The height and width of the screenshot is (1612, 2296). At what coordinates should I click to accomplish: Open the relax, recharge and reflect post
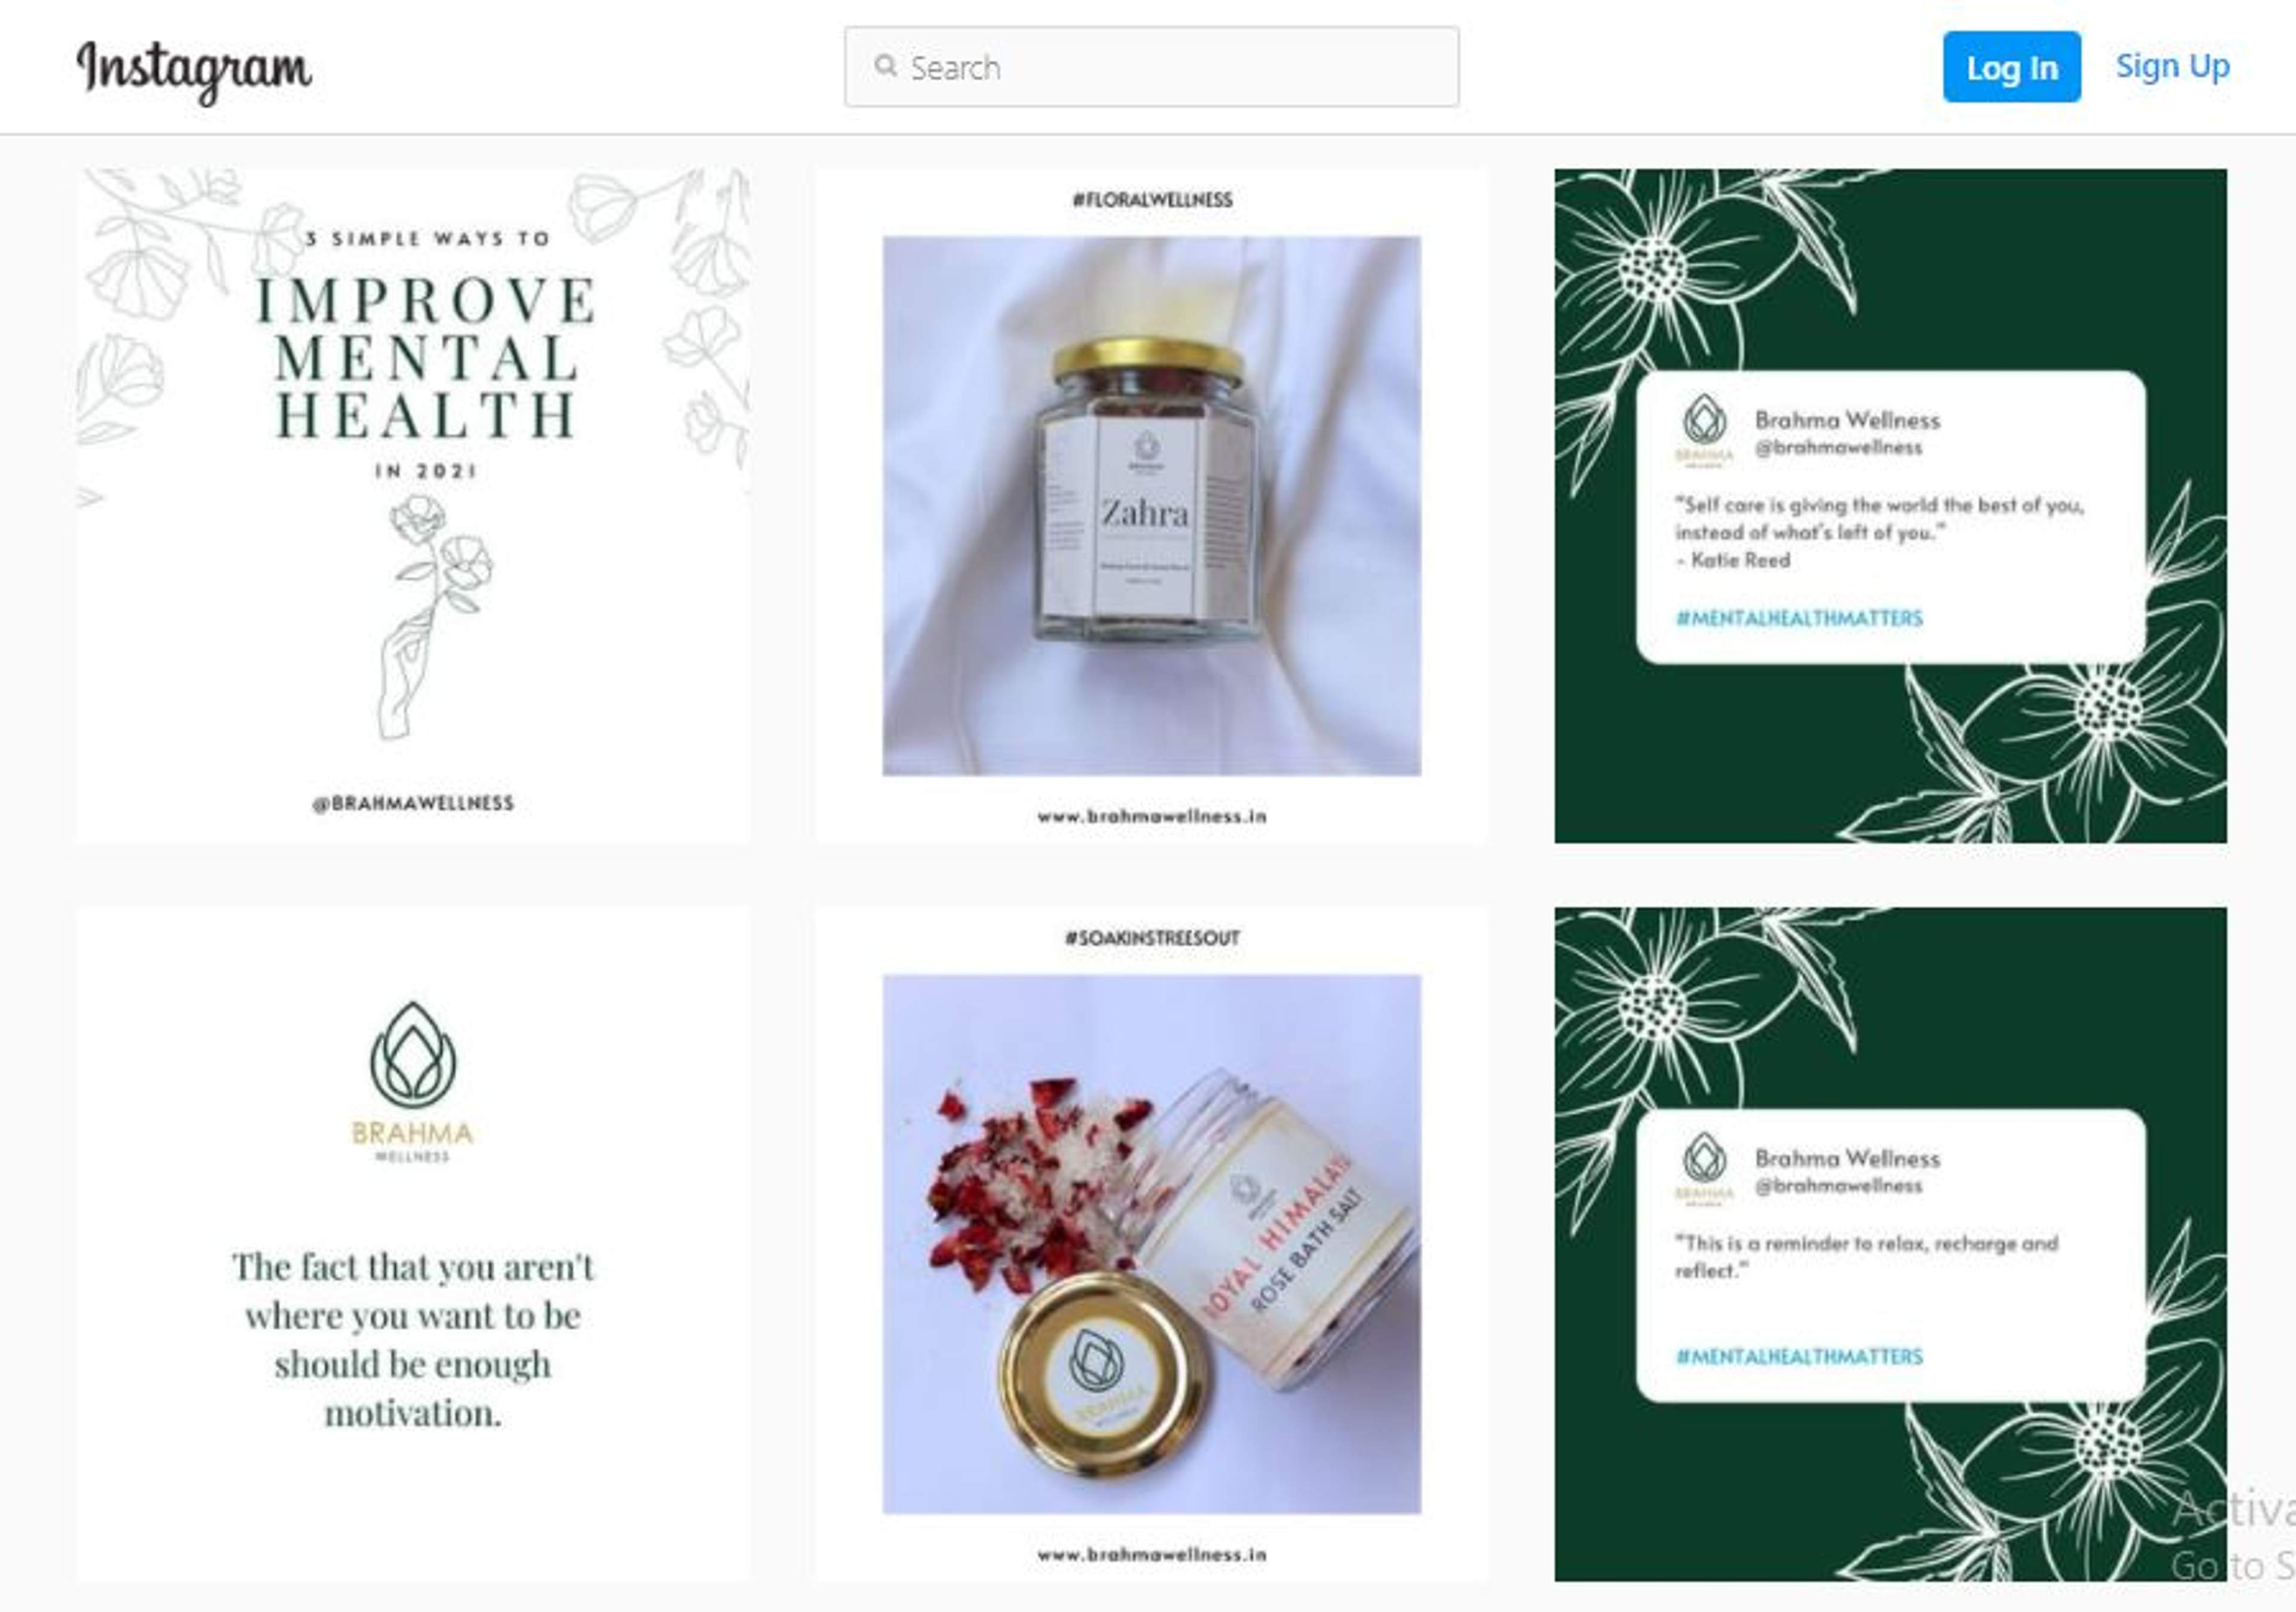[1890, 1243]
